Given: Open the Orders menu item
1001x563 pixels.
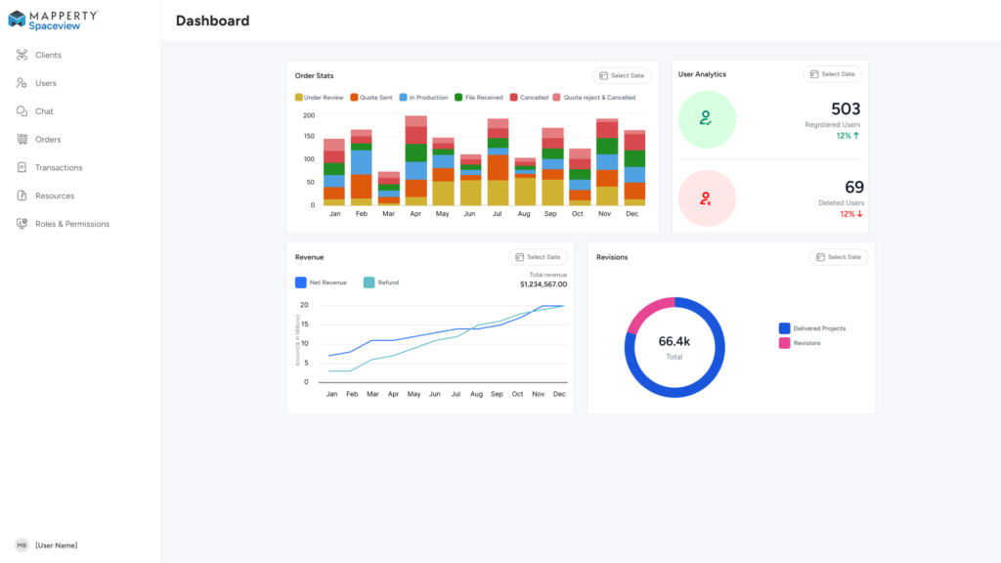Looking at the screenshot, I should pos(48,140).
